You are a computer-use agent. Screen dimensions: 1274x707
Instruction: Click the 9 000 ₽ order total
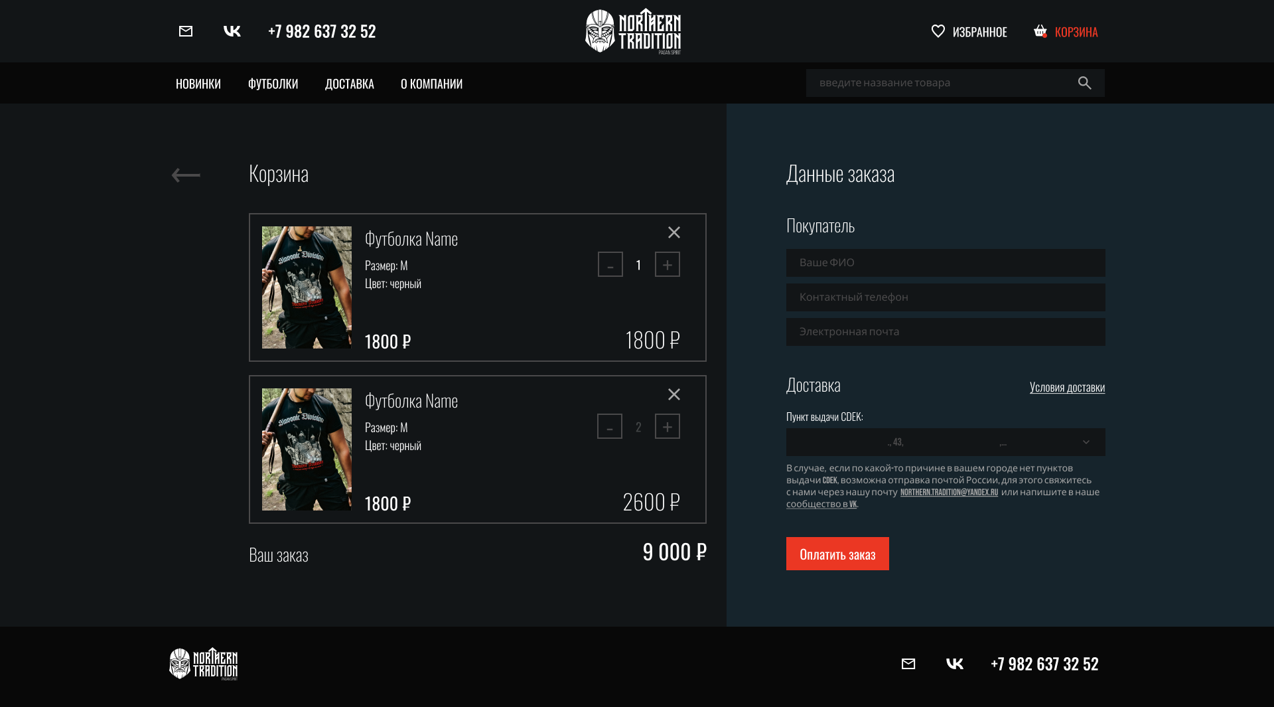pyautogui.click(x=675, y=552)
